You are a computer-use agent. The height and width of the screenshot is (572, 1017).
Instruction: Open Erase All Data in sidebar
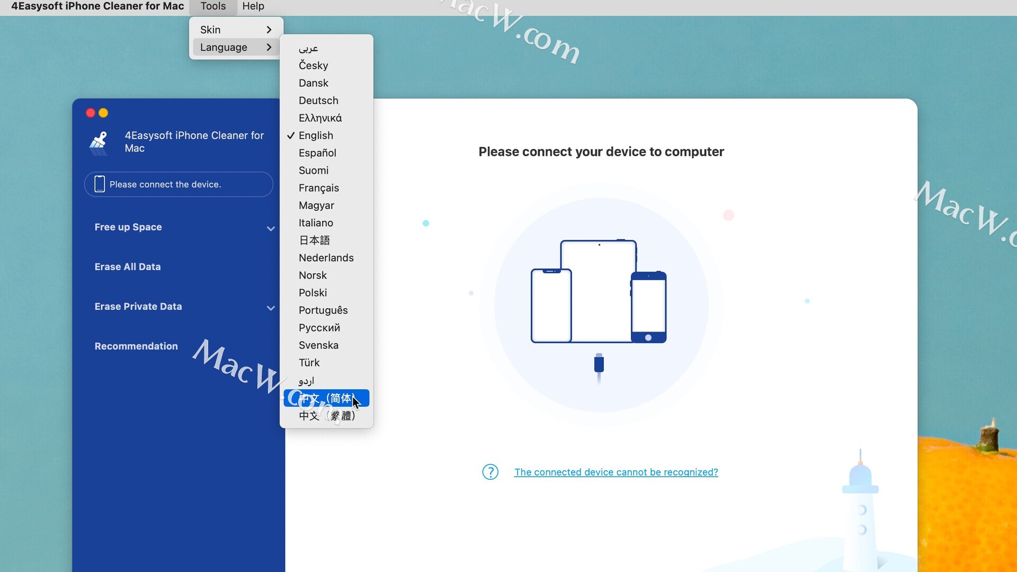tap(127, 266)
